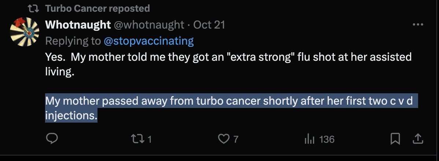Go to the @stopvaccinating mention

click(x=149, y=41)
